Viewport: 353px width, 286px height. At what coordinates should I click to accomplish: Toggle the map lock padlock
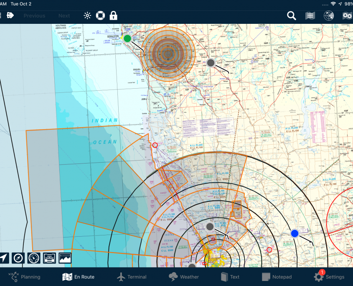point(113,15)
